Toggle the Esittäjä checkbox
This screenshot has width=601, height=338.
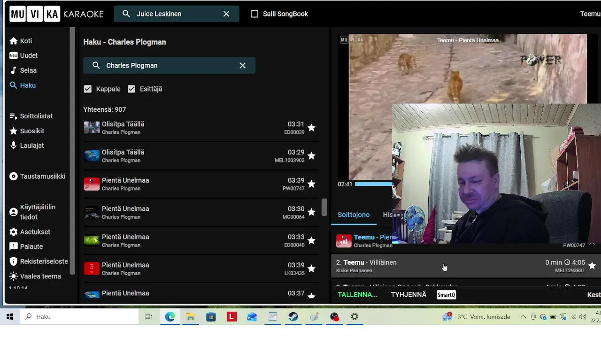(131, 89)
